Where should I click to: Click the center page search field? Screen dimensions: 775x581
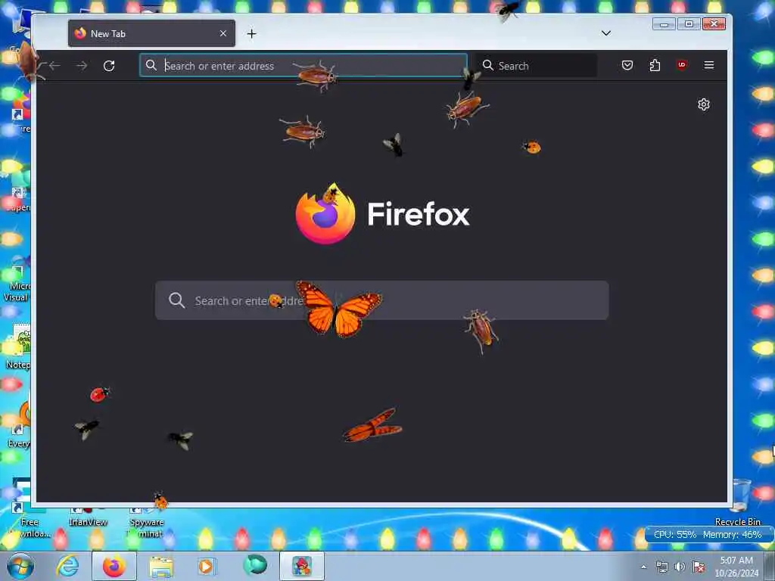[381, 300]
